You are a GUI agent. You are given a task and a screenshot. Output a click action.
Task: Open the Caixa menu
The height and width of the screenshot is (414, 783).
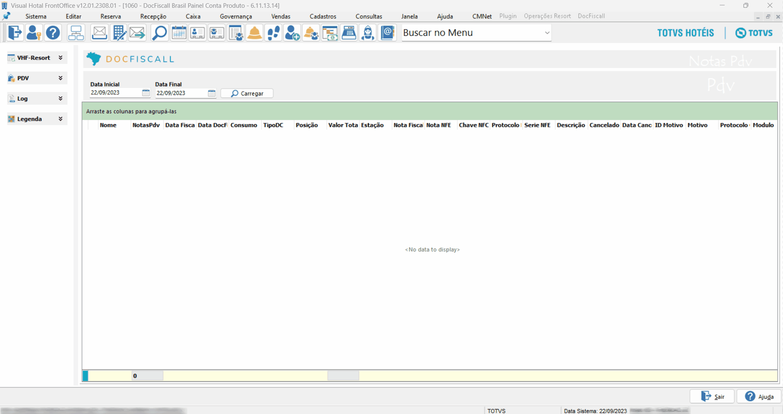(193, 16)
